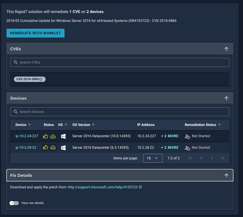
Task: Focus the Search CVEs field
Action: pyautogui.click(x=120, y=62)
